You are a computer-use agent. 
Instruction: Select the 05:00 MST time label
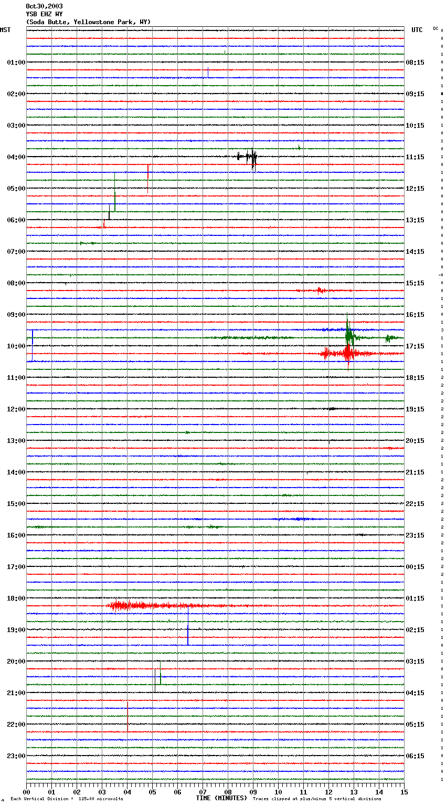[16, 189]
